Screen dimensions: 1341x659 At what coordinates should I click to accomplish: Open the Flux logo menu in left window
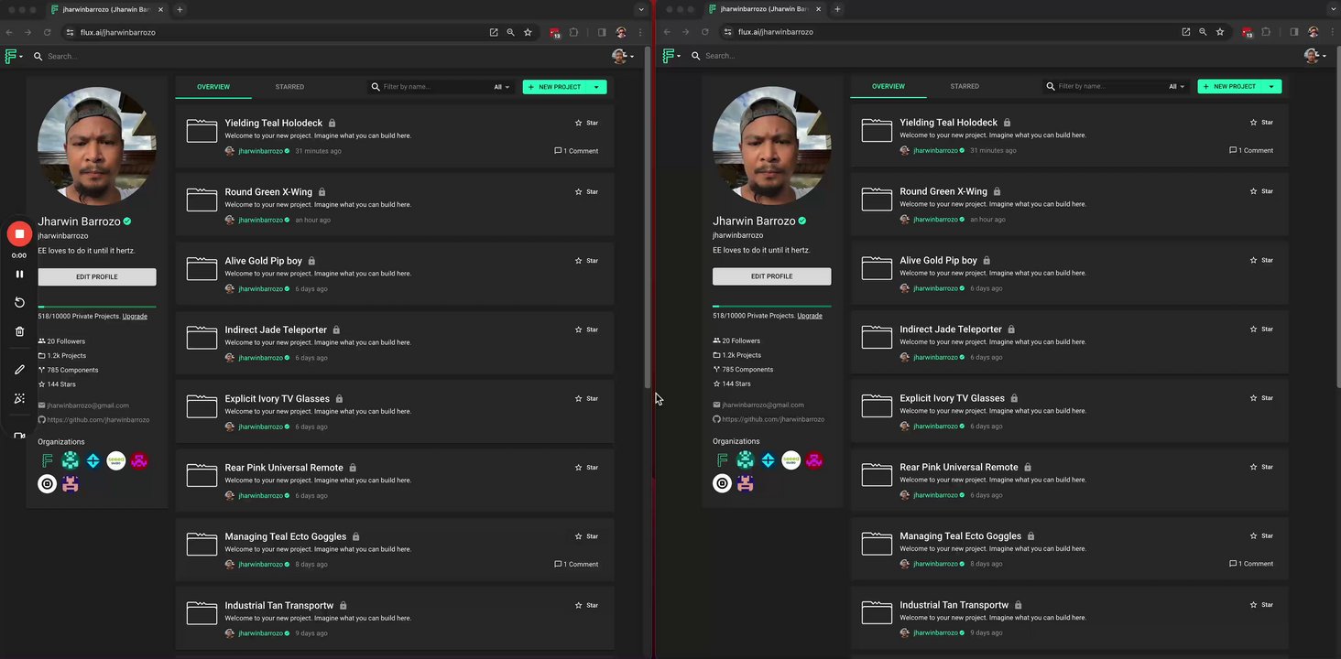coord(14,57)
